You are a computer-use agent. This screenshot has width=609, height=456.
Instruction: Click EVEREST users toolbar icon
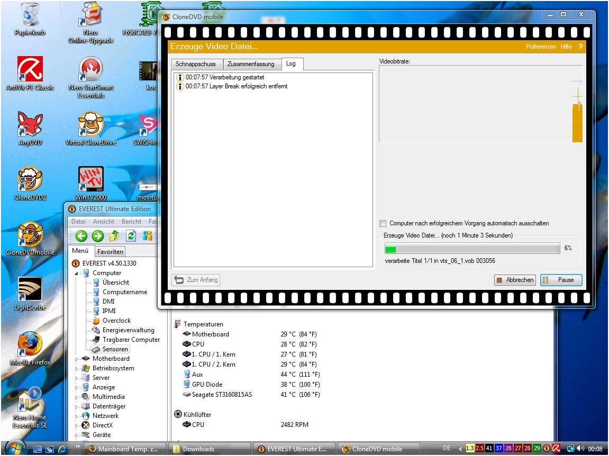click(x=147, y=236)
